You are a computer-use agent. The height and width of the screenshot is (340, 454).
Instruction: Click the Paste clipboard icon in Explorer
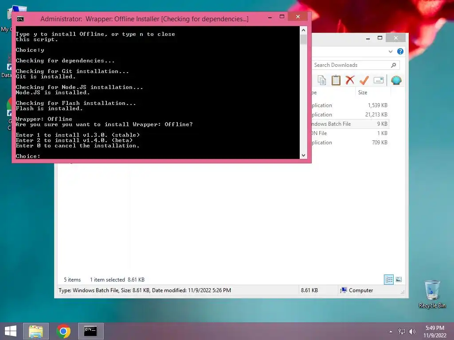coord(336,80)
